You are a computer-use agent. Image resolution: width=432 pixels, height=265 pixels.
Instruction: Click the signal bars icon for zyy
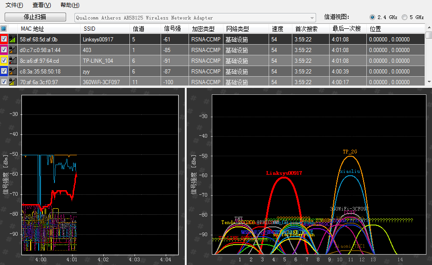point(13,71)
